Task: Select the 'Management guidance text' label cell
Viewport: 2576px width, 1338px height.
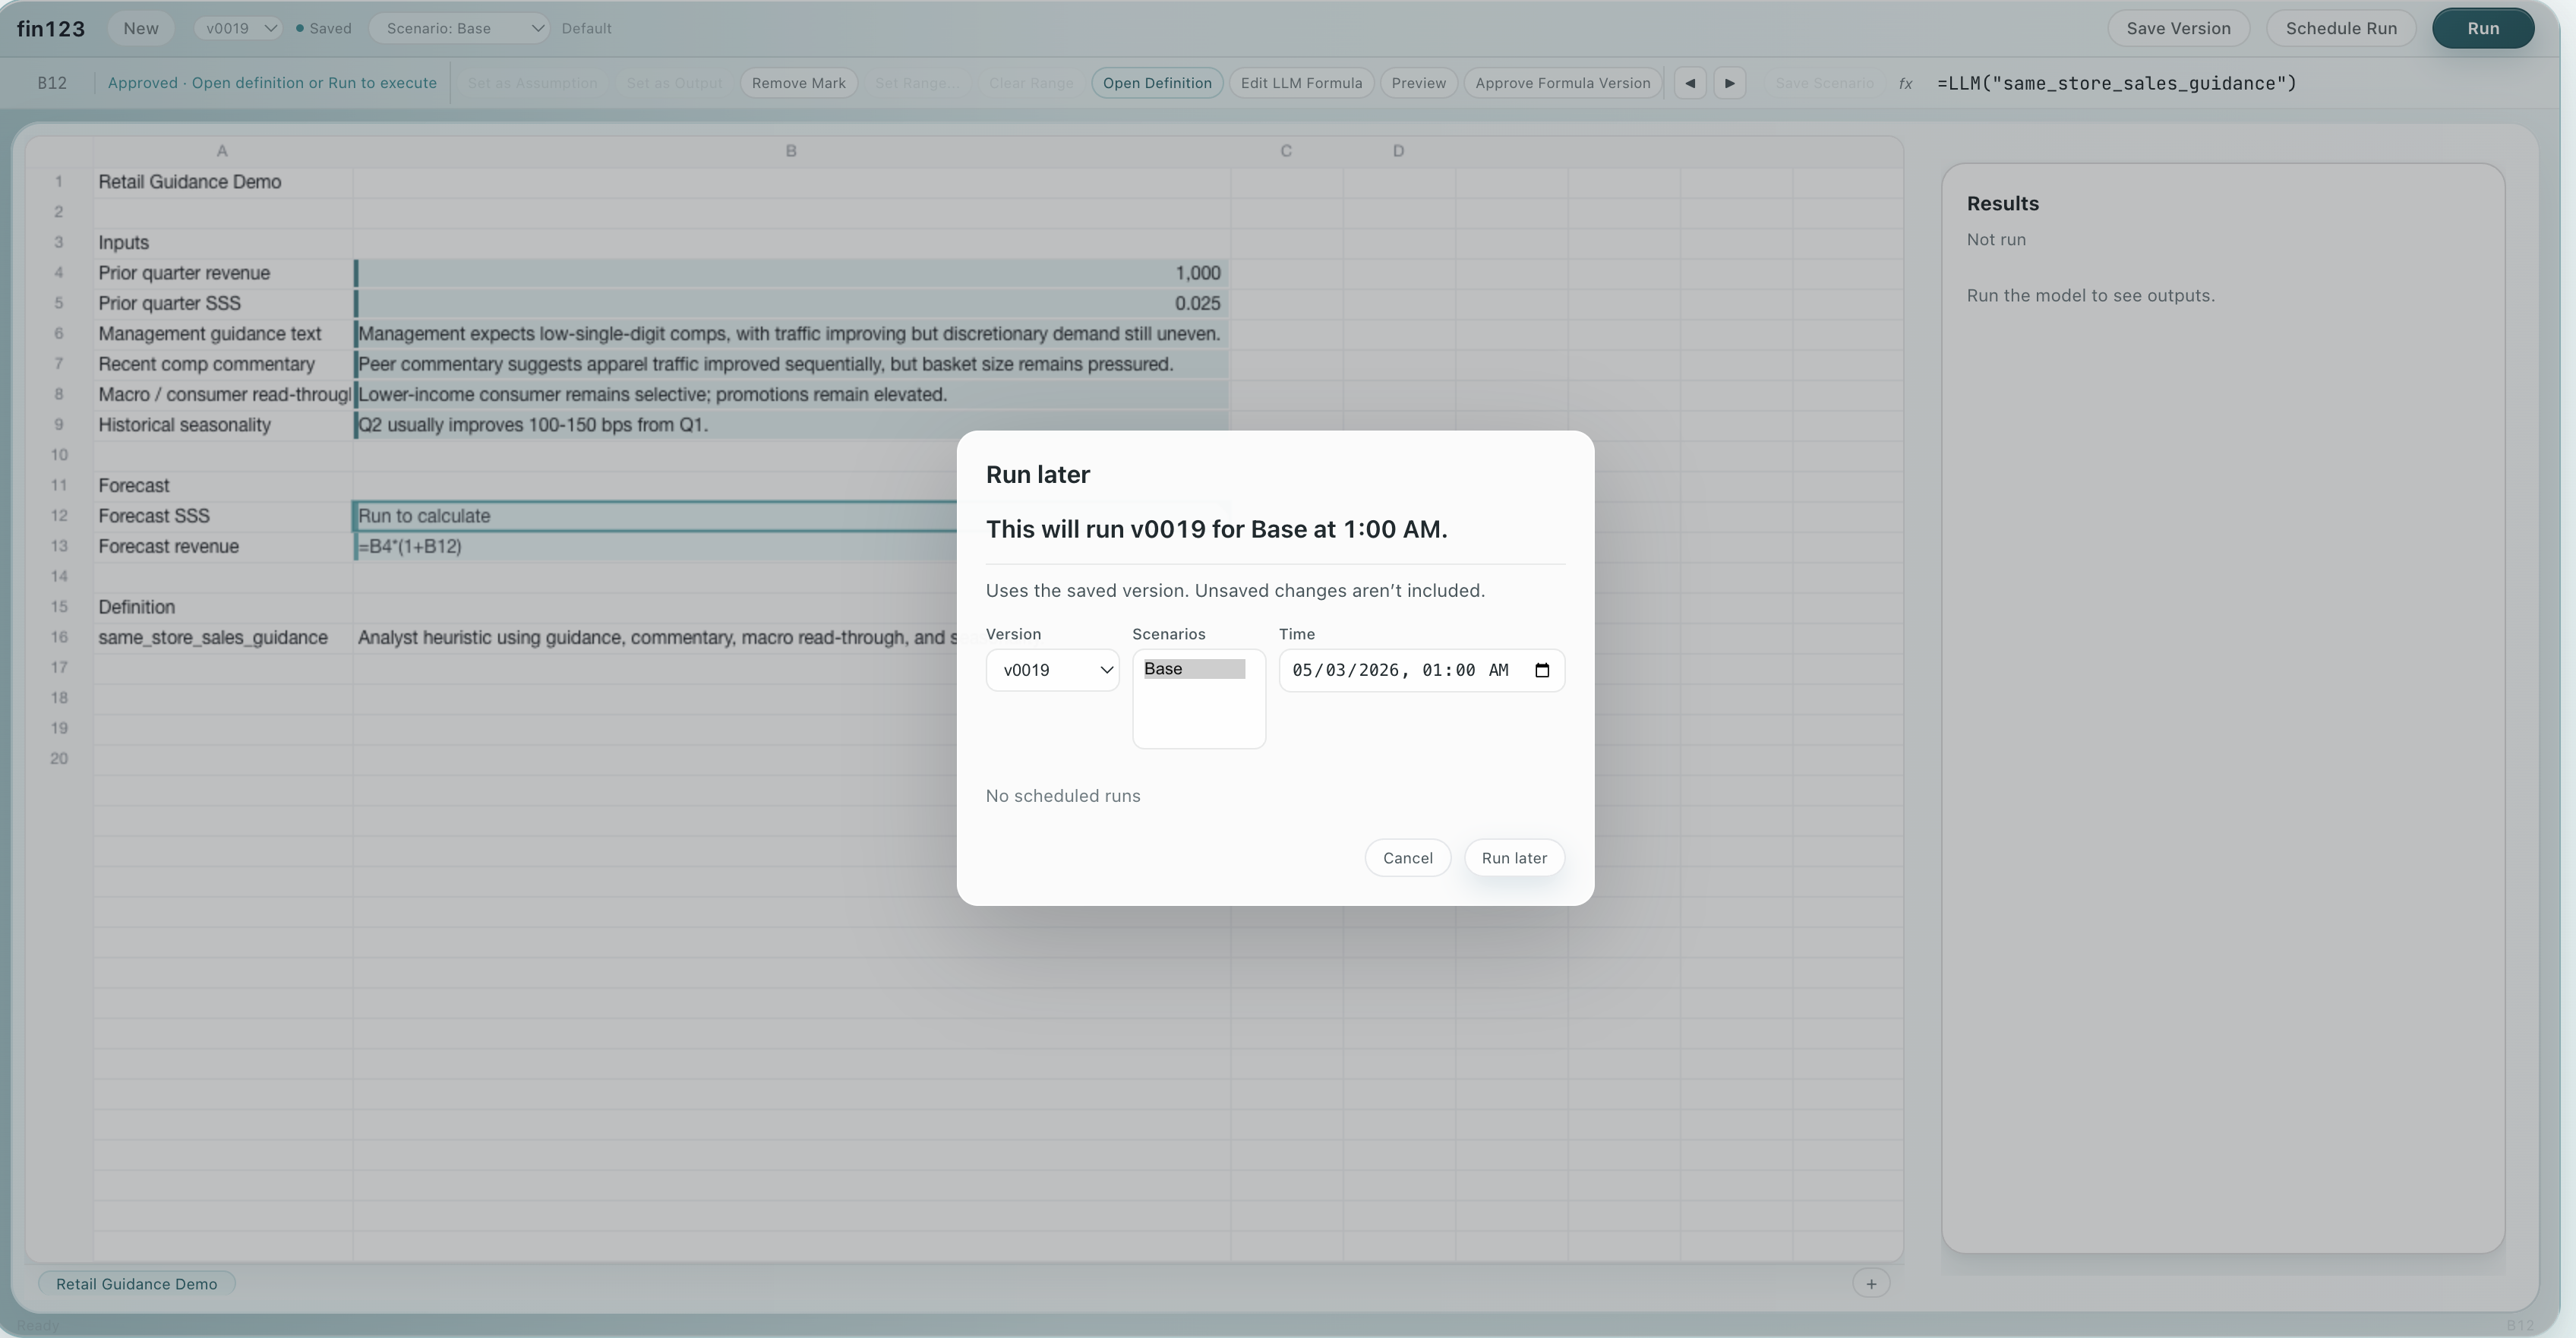Action: [x=222, y=334]
